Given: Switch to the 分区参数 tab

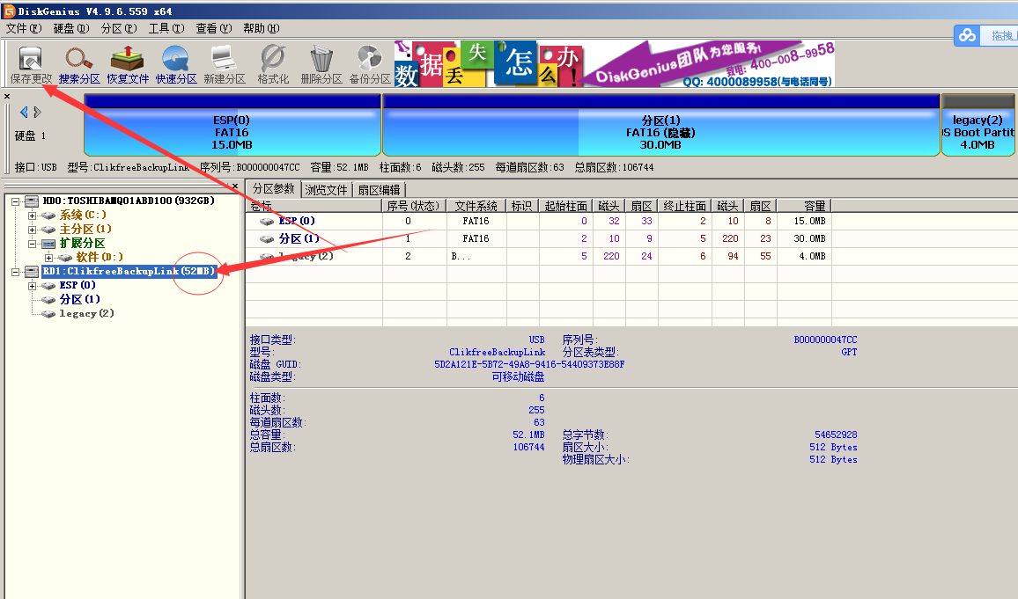Looking at the screenshot, I should click(x=273, y=188).
